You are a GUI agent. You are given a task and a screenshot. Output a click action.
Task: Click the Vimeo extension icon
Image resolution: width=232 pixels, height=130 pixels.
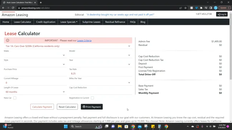(196, 8)
